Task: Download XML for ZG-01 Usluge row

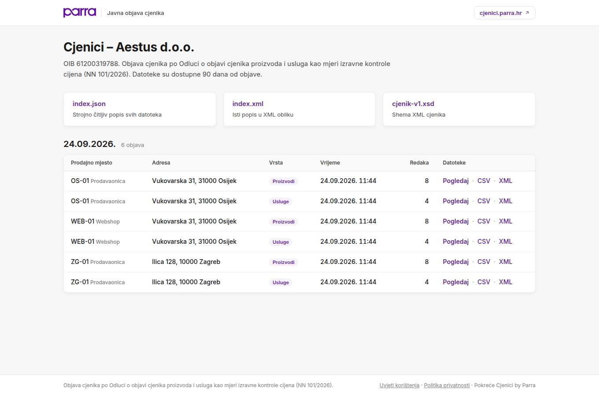Action: pos(506,282)
